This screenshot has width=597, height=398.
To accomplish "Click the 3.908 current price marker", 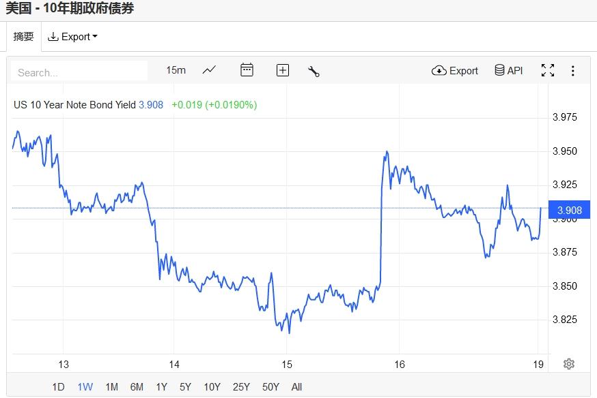I will click(x=569, y=210).
